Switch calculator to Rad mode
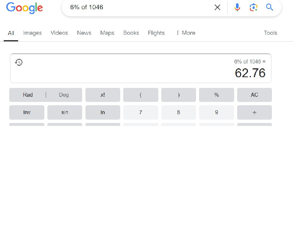The image size is (293, 226). click(28, 95)
